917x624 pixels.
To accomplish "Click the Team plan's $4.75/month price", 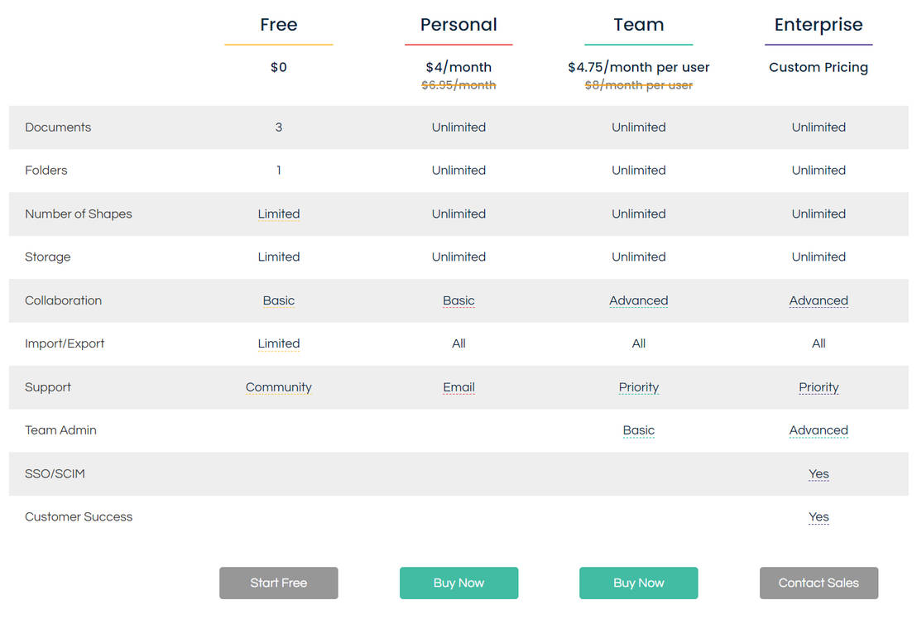I will coord(638,67).
